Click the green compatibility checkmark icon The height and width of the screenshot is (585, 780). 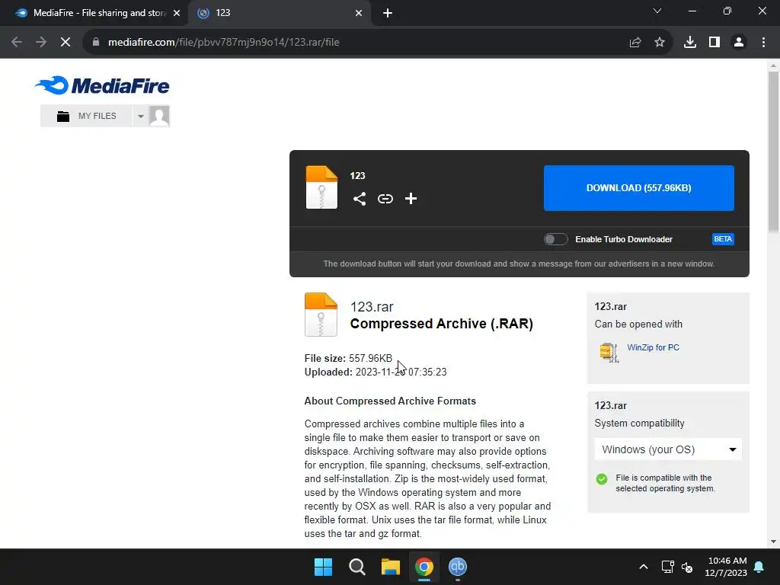(x=602, y=479)
